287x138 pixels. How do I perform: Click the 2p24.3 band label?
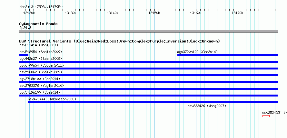tap(25, 28)
